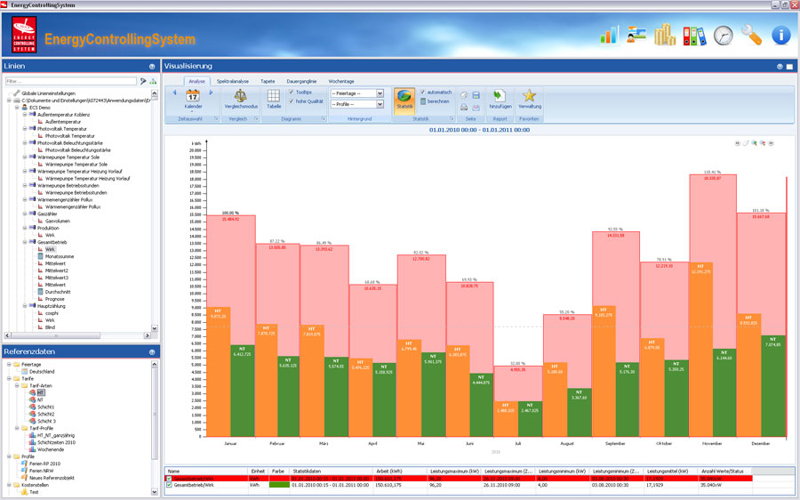Click the green color swatch for Gesamtbetrieb/Wirk
Viewport: 800px width, 500px height.
click(277, 485)
